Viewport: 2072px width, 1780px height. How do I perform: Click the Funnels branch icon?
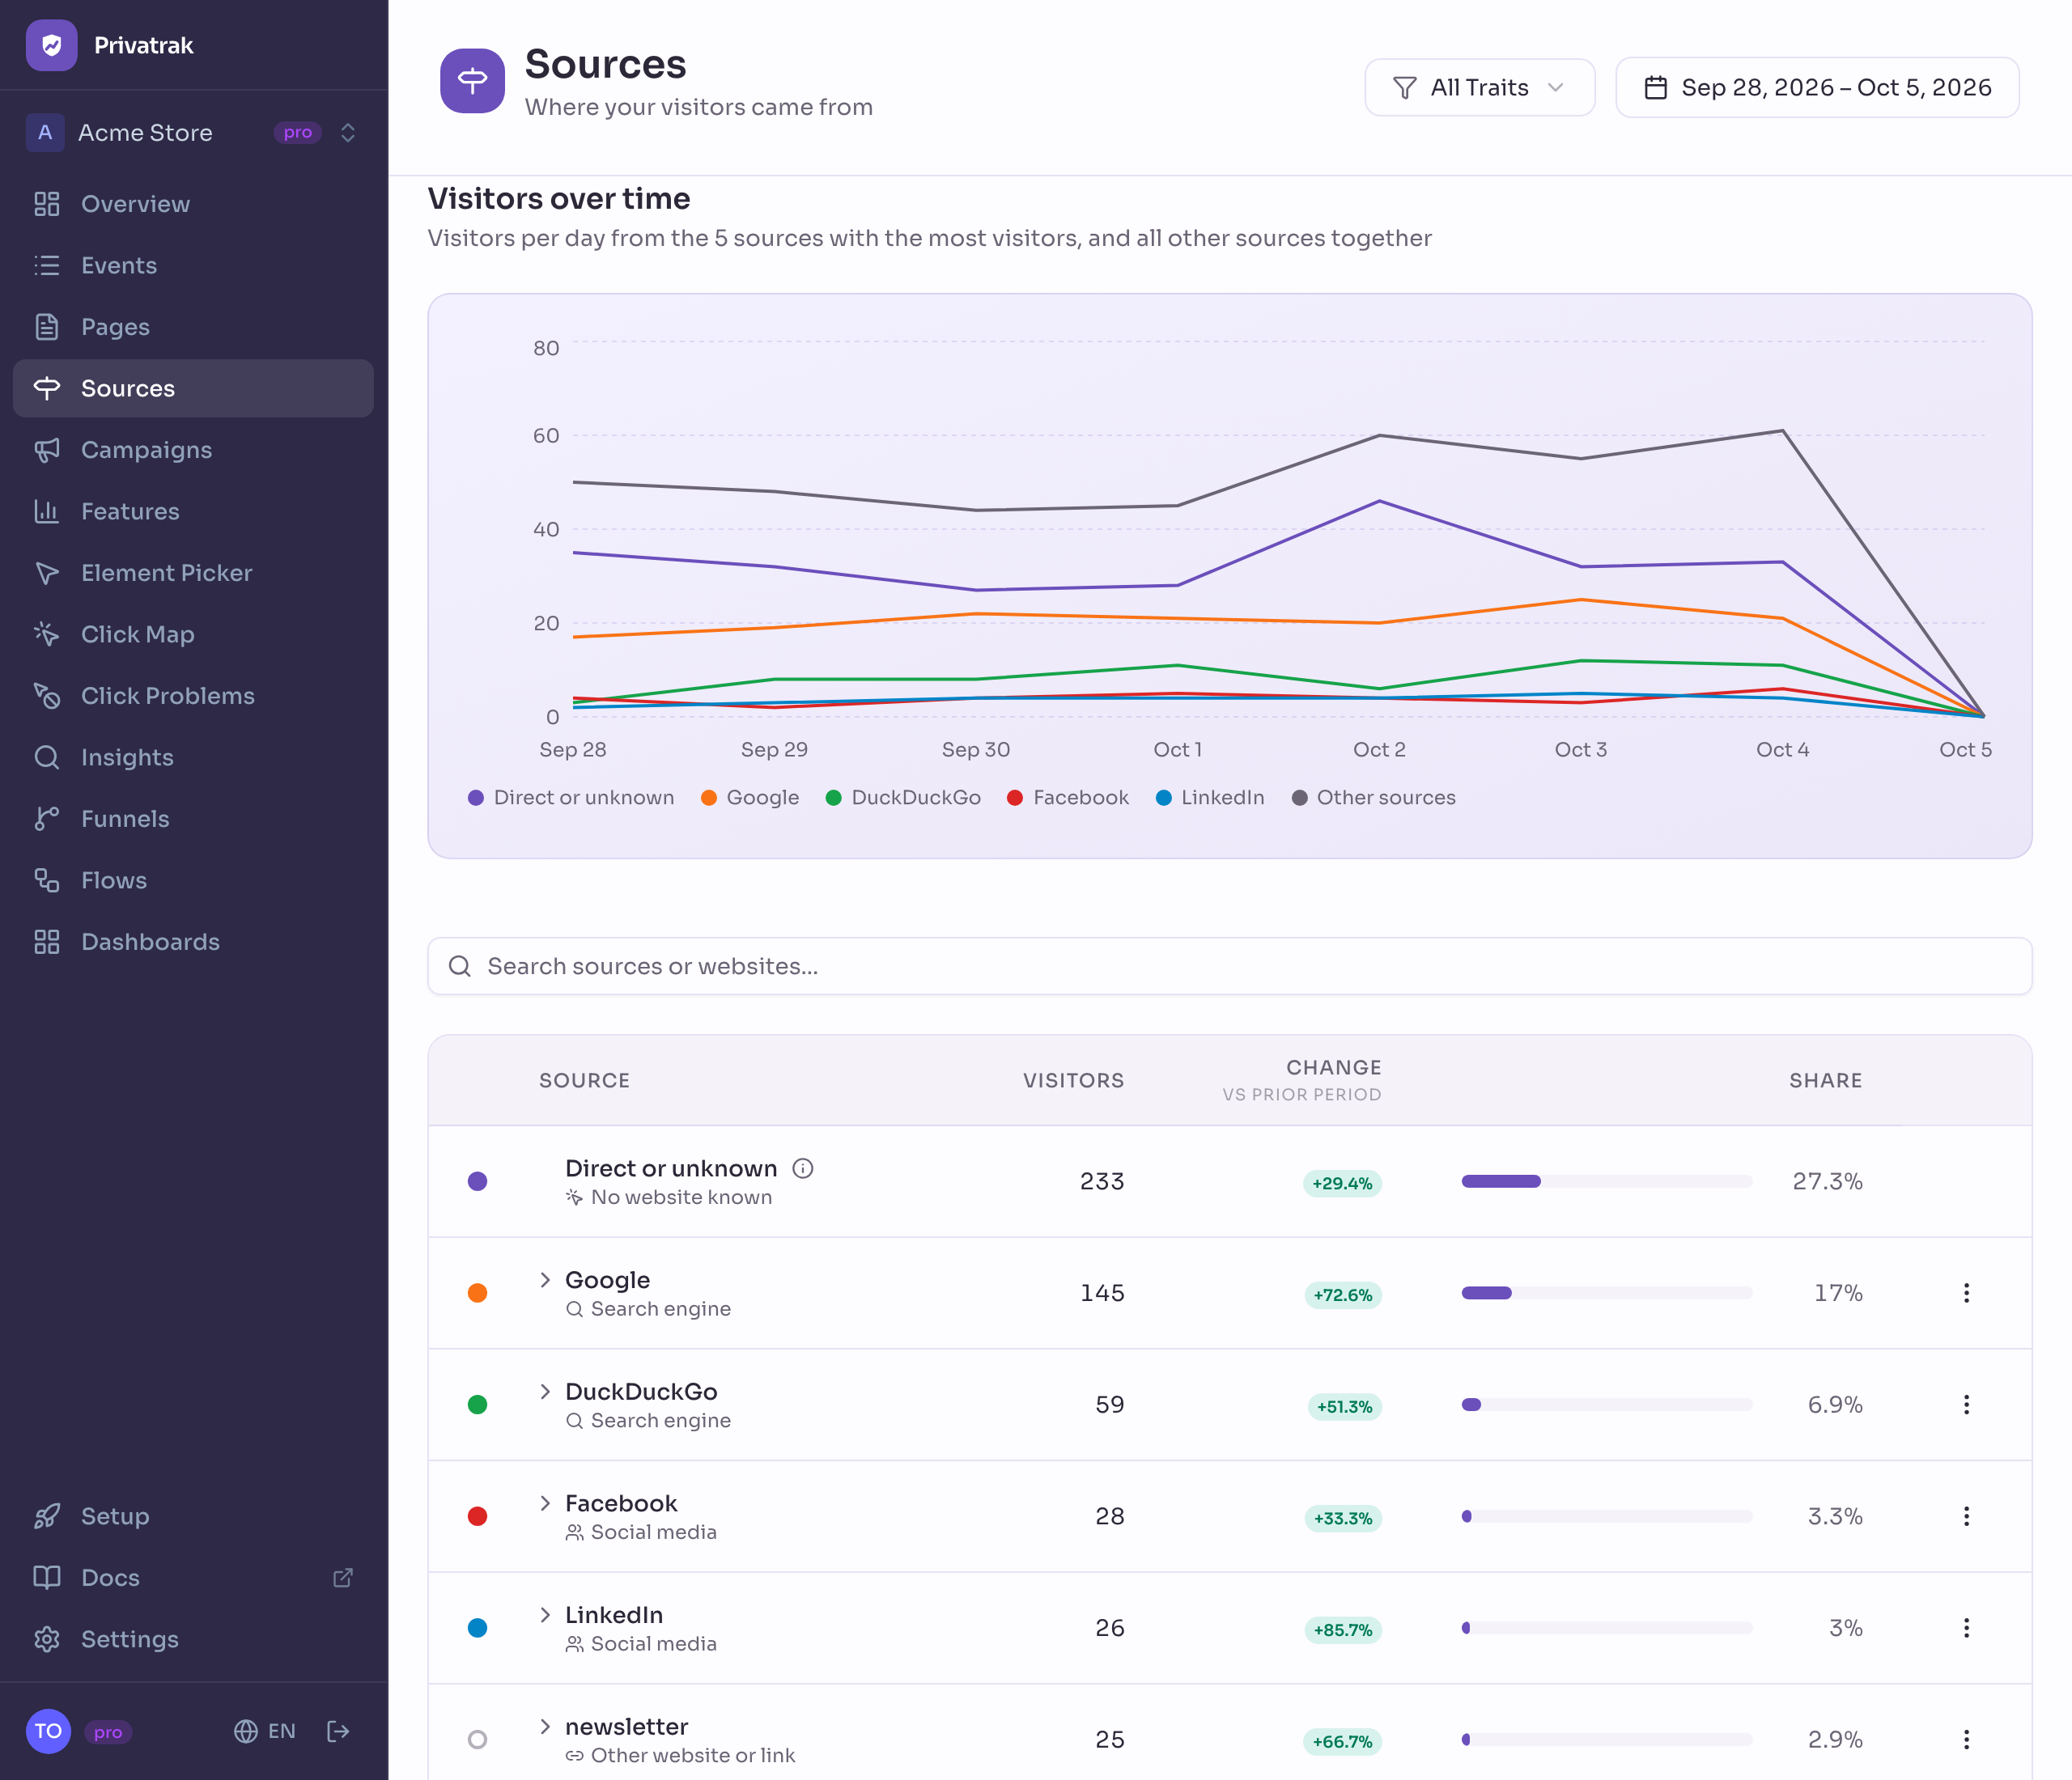(47, 819)
